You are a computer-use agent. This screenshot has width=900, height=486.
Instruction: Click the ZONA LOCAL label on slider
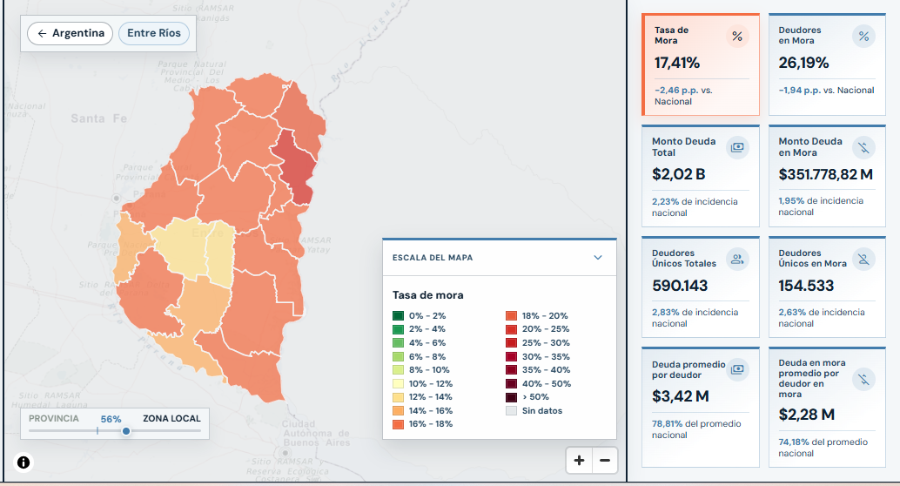click(x=171, y=418)
